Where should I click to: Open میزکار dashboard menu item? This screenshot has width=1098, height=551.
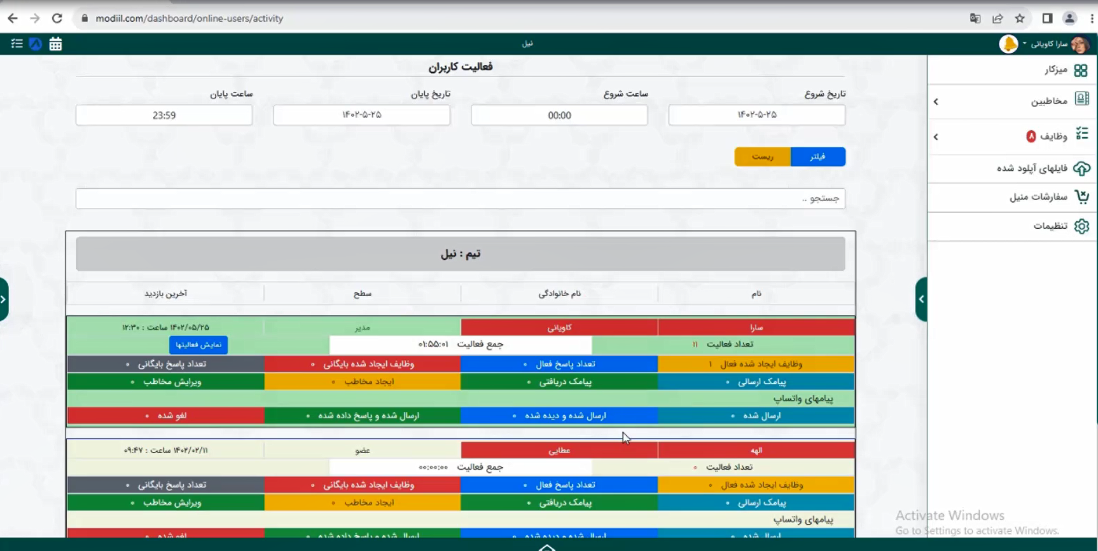[x=1056, y=70]
